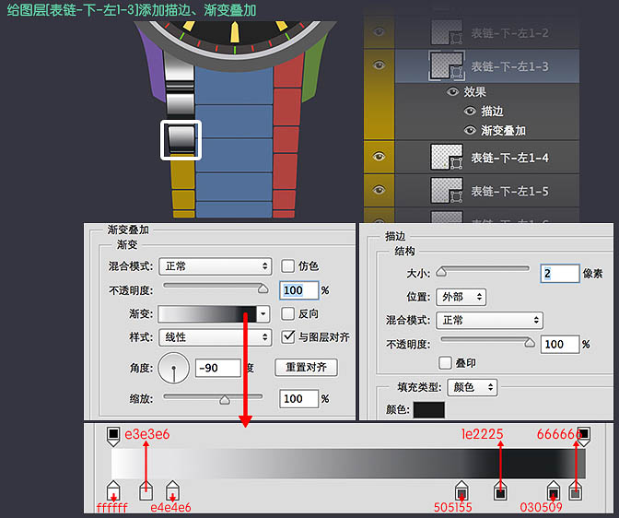
Task: Select the 505155 color stop
Action: [461, 490]
